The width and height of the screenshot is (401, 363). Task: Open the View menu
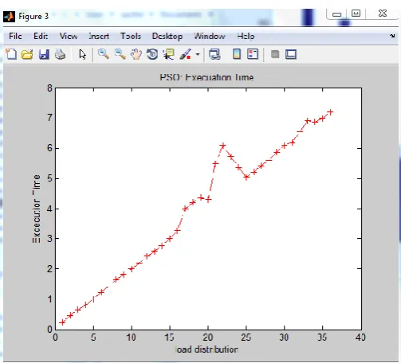point(69,36)
